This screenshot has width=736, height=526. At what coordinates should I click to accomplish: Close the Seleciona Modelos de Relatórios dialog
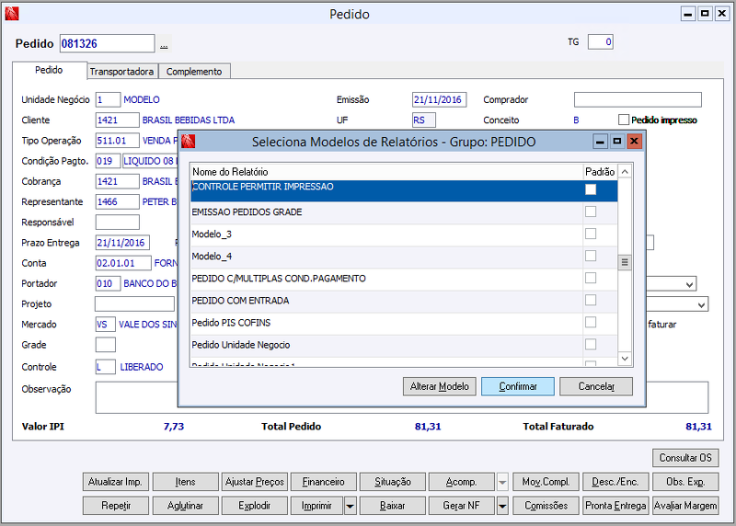[634, 142]
